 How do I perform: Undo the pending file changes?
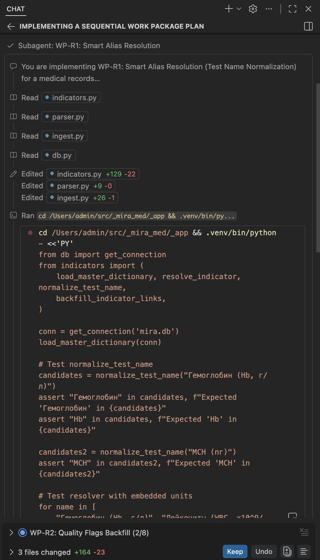click(264, 552)
